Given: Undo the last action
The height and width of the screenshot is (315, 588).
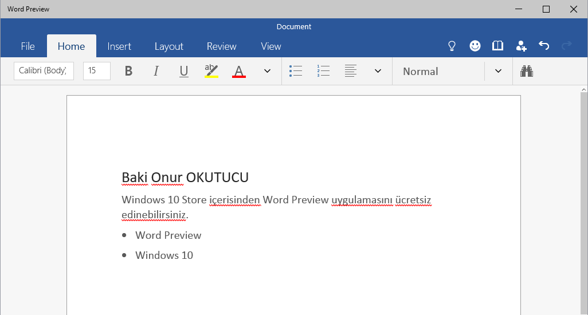Looking at the screenshot, I should click(544, 46).
